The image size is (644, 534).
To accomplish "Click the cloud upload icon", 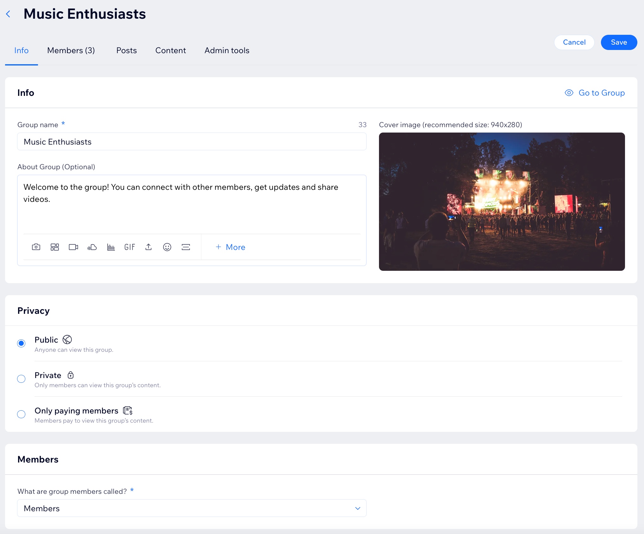I will click(92, 247).
